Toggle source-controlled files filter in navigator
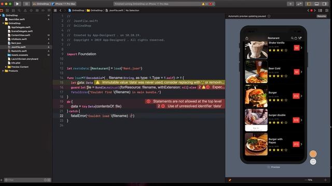 click(49, 180)
